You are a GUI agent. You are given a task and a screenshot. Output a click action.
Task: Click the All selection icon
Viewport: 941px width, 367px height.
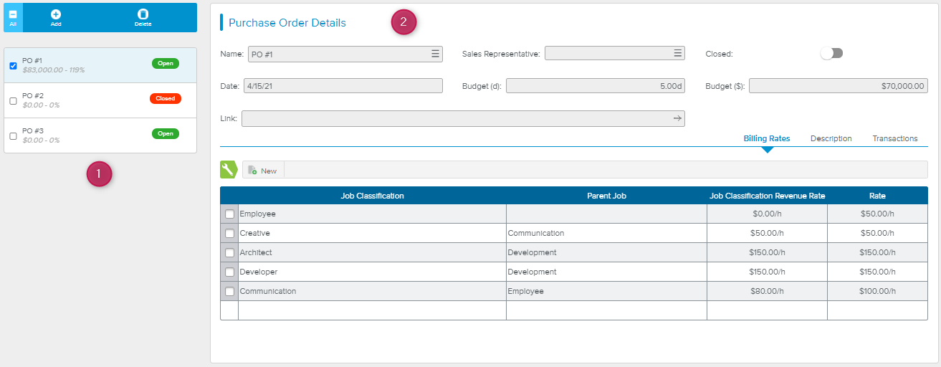13,14
